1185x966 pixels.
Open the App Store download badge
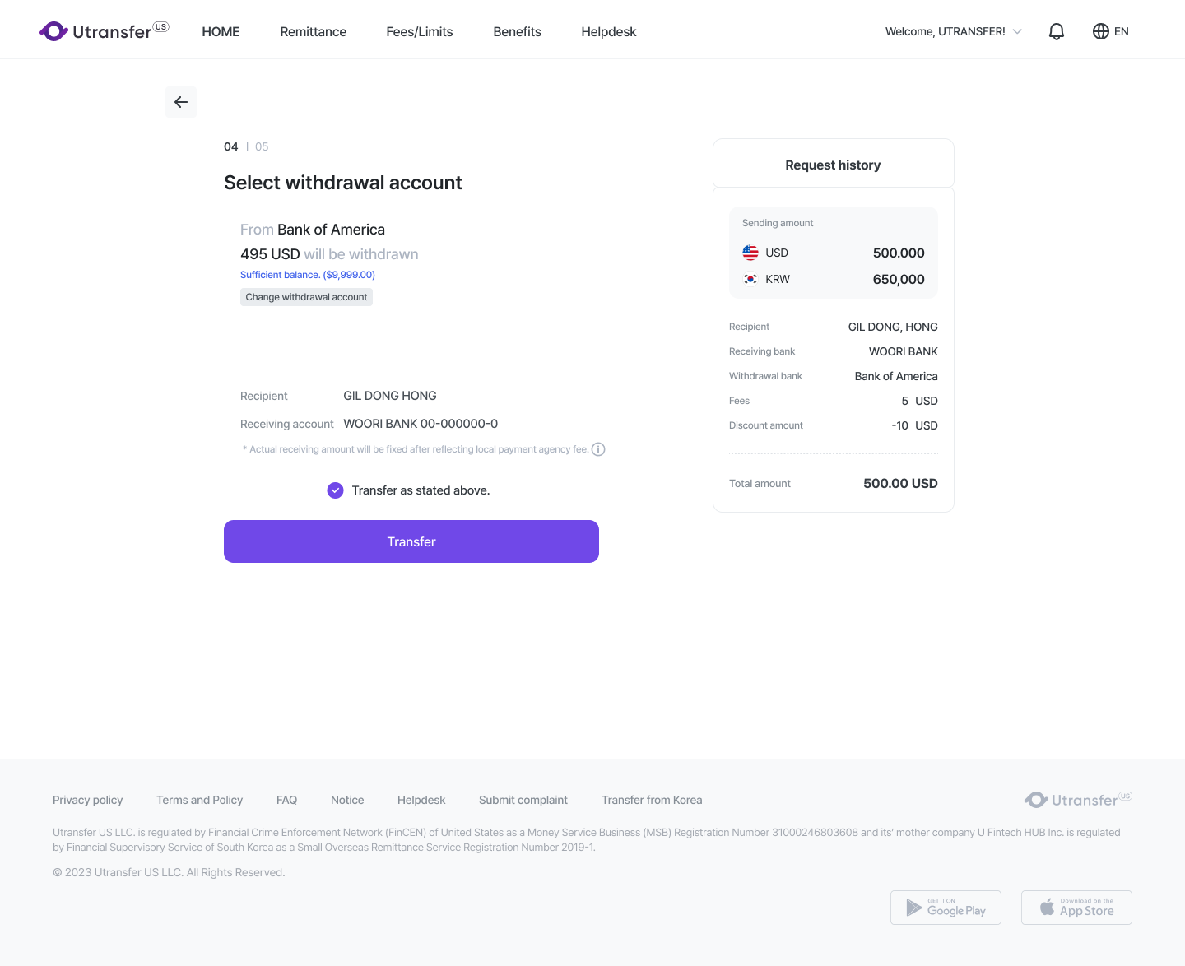tap(1076, 908)
